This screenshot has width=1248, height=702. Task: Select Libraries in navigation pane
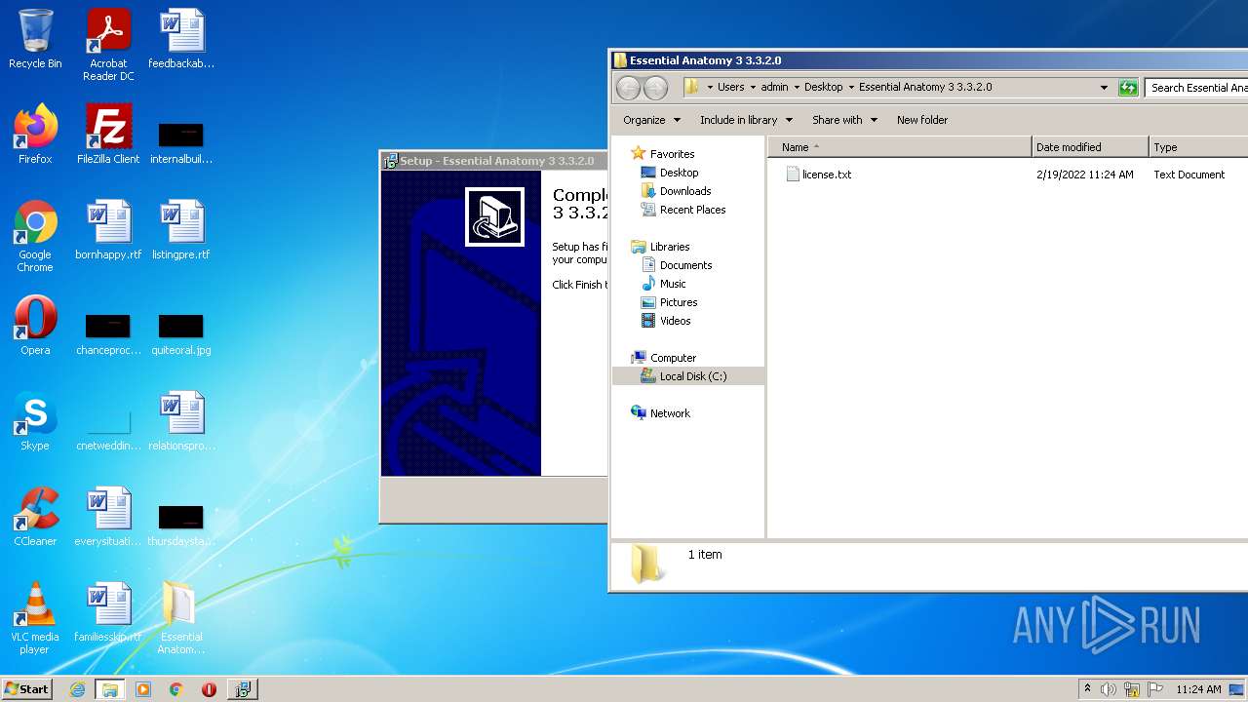point(670,247)
